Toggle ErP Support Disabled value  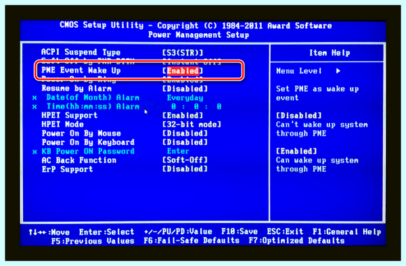tap(185, 169)
